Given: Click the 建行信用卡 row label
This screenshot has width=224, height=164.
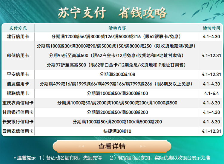Looking at the screenshot, I should pyautogui.click(x=18, y=37).
